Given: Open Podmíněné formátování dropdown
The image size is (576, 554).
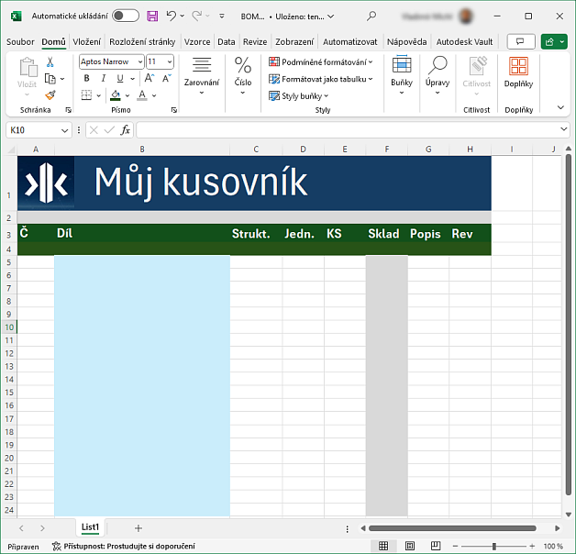Looking at the screenshot, I should (321, 62).
